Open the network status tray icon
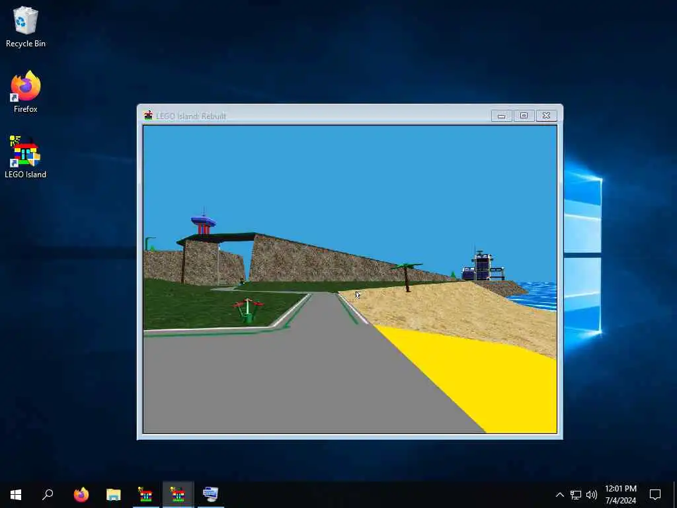 click(x=576, y=495)
